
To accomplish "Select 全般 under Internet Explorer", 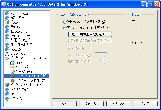I will click(19, 63).
